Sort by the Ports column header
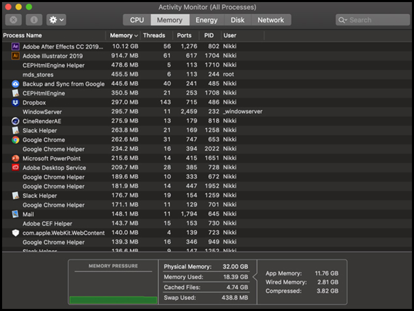The height and width of the screenshot is (311, 414). (x=185, y=35)
